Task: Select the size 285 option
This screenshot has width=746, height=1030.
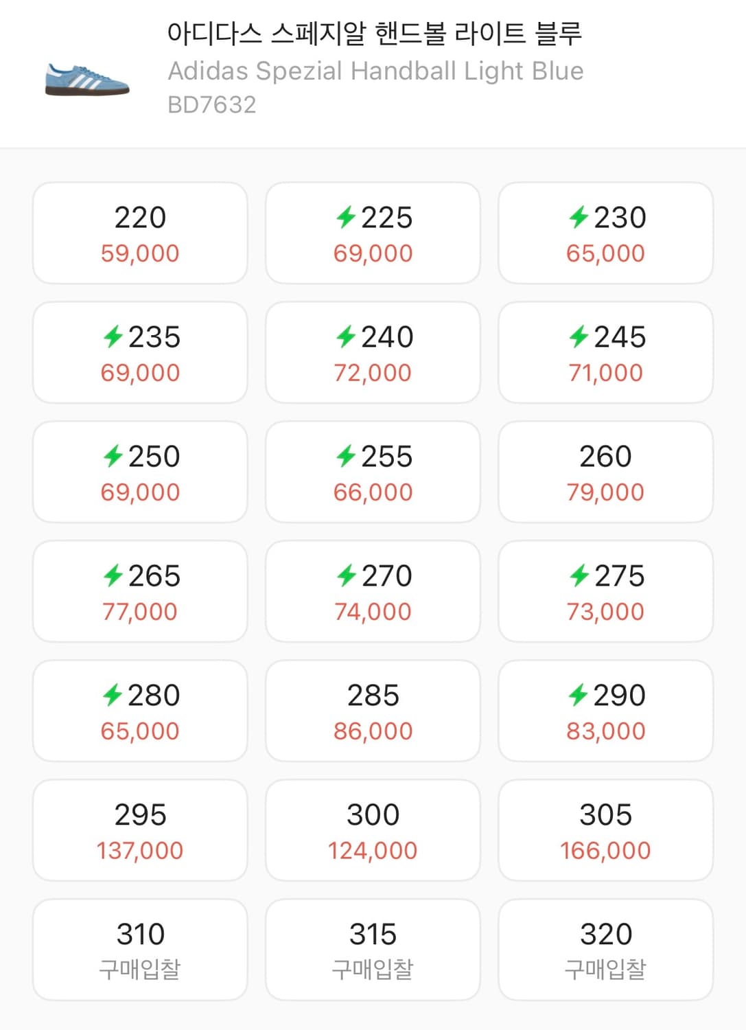Action: 373,711
